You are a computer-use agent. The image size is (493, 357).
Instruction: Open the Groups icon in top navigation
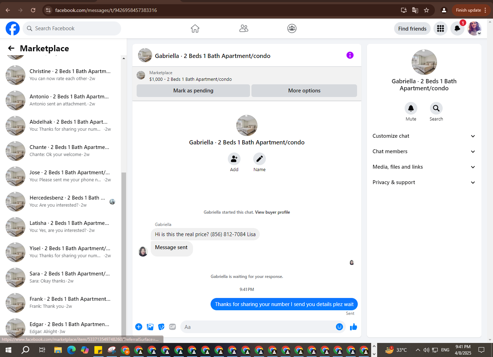[x=292, y=28]
